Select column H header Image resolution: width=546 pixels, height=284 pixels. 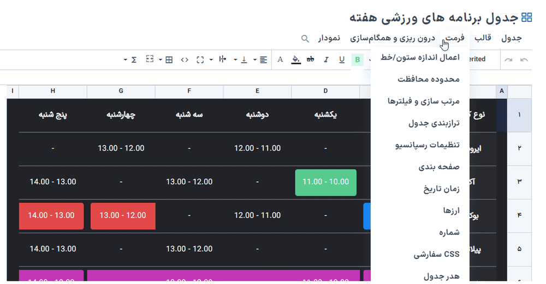[x=52, y=91]
